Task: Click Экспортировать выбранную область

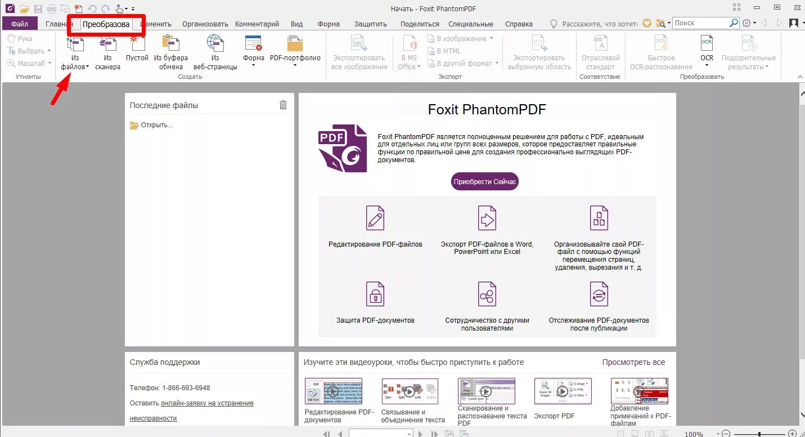Action: tap(539, 52)
